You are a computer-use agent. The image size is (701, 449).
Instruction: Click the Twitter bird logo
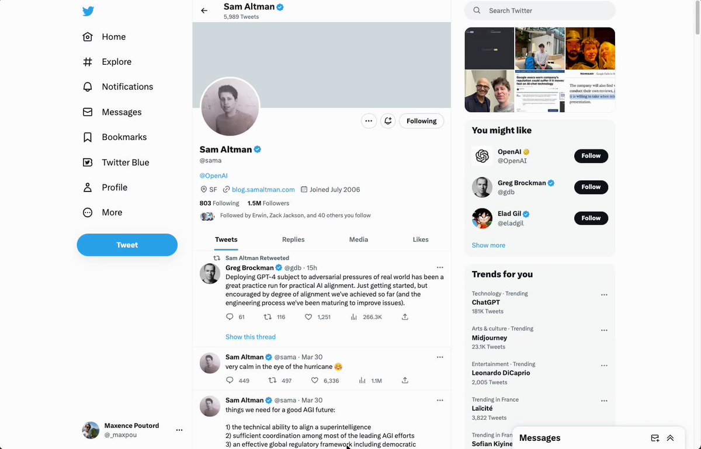coord(88,11)
